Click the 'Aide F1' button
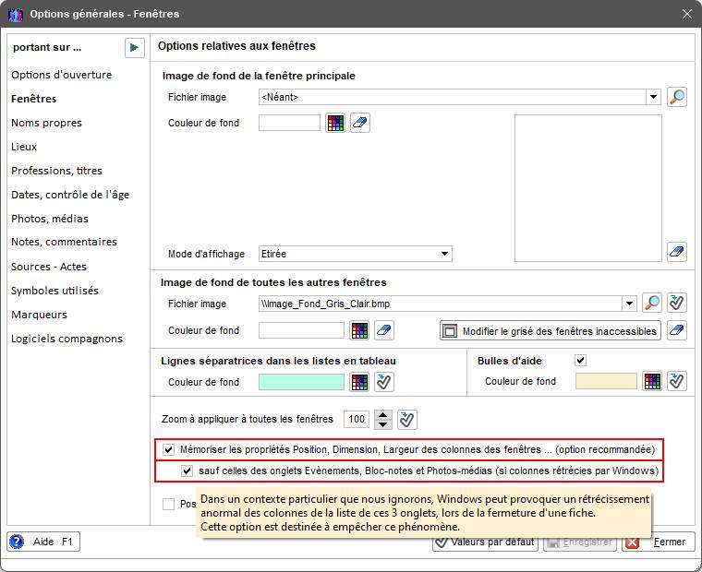This screenshot has height=572, width=702. (x=43, y=542)
